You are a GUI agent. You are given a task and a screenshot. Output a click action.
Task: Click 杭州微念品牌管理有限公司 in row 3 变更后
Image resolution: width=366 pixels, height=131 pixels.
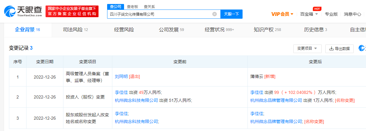276,121
